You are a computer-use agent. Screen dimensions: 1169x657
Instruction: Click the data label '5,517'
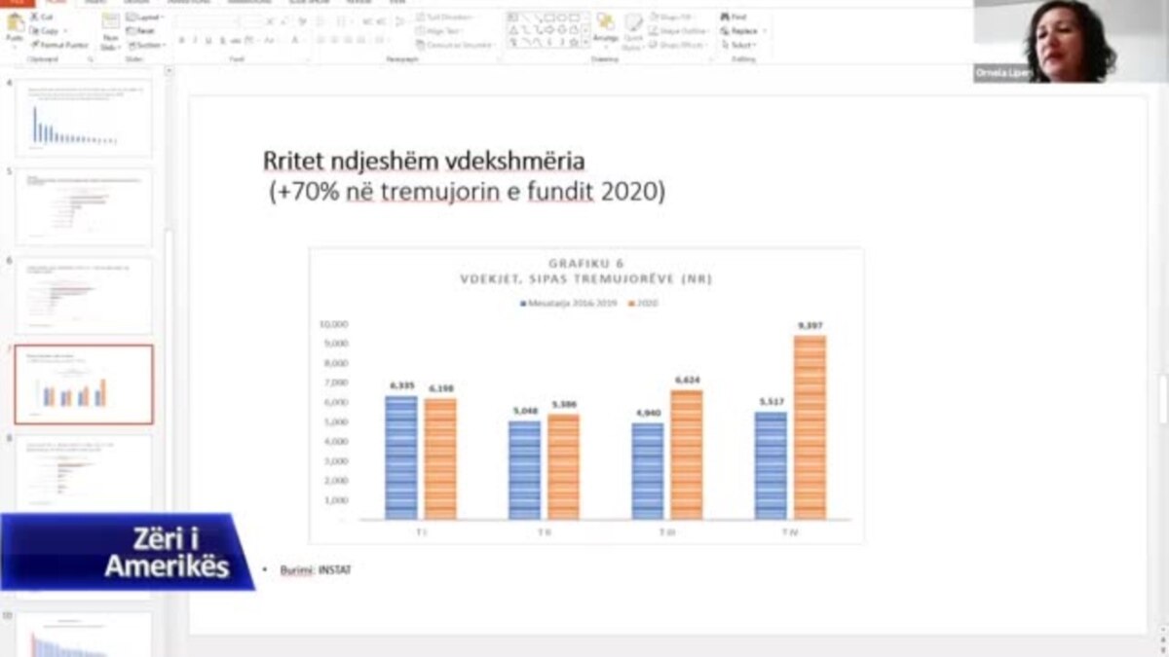[x=771, y=402]
